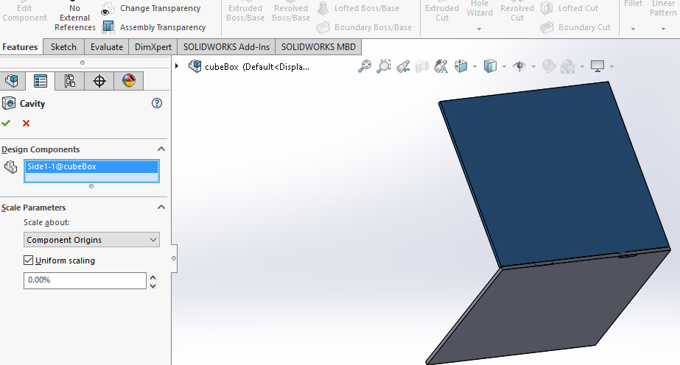Image resolution: width=680 pixels, height=365 pixels.
Task: Click the blue top face of the model
Action: pyautogui.click(x=555, y=173)
